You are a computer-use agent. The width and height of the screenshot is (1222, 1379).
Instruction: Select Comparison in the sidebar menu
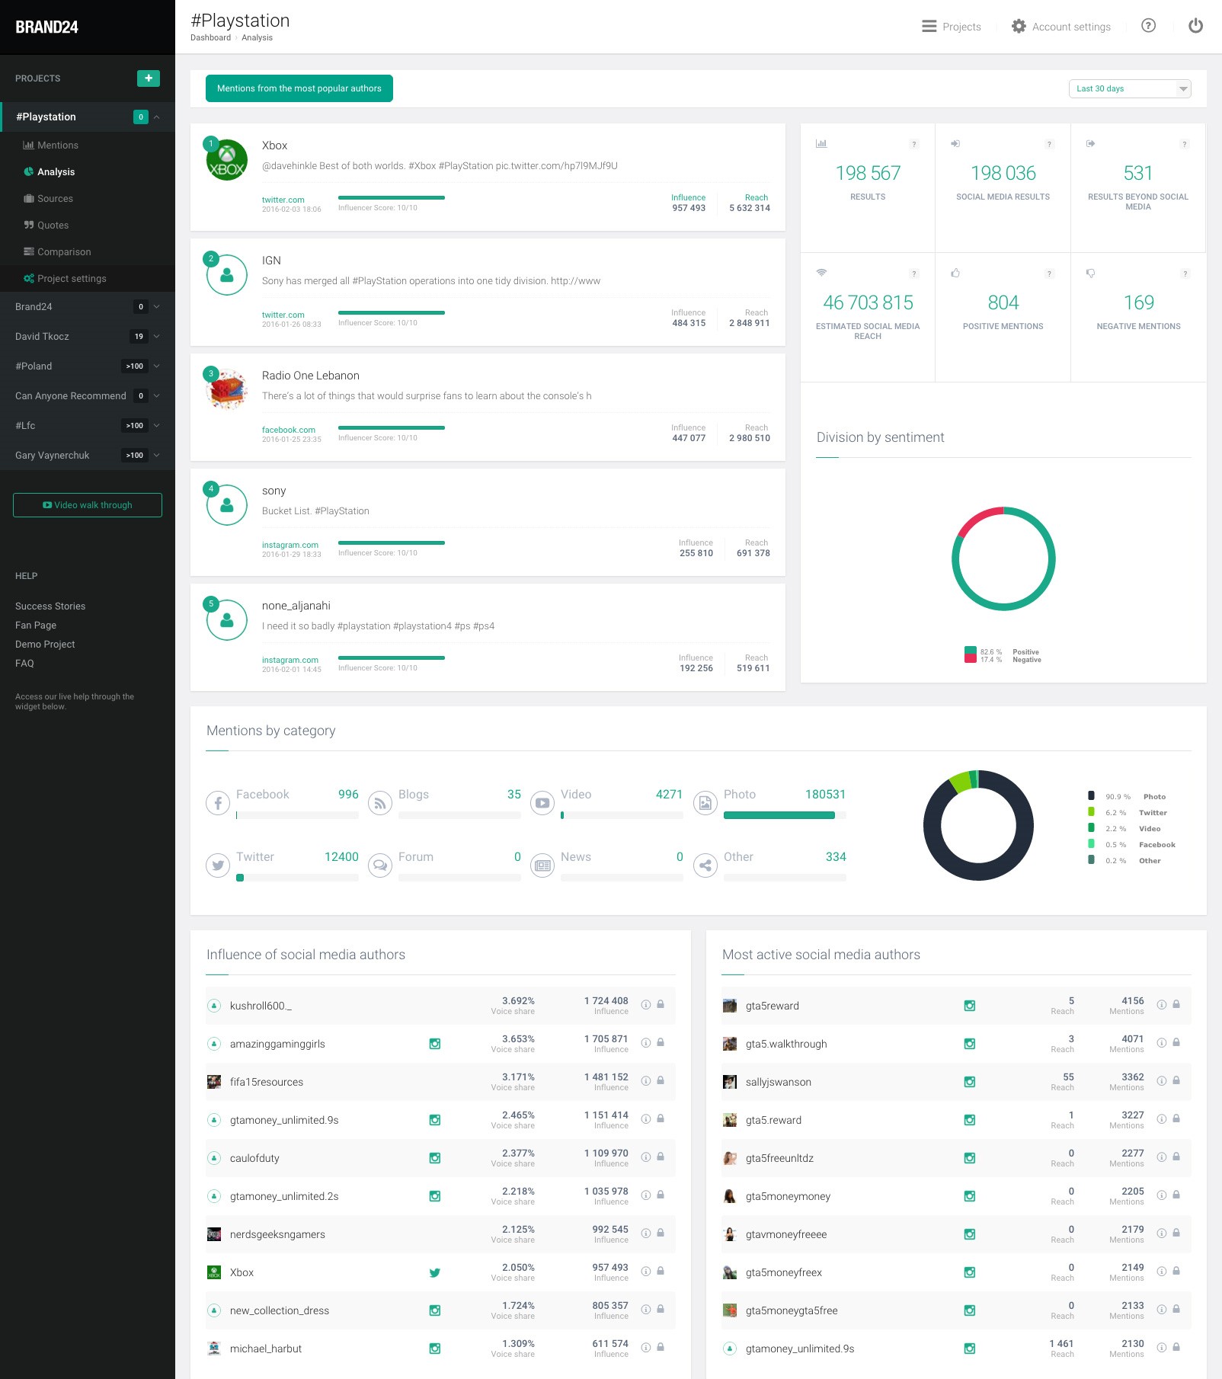tap(63, 252)
